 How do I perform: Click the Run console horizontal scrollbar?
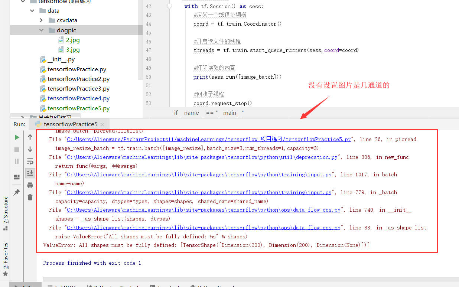point(251,280)
